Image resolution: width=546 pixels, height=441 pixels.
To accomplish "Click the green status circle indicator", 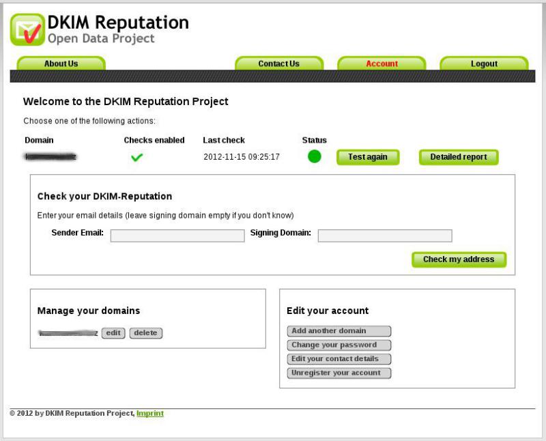I will pyautogui.click(x=315, y=157).
